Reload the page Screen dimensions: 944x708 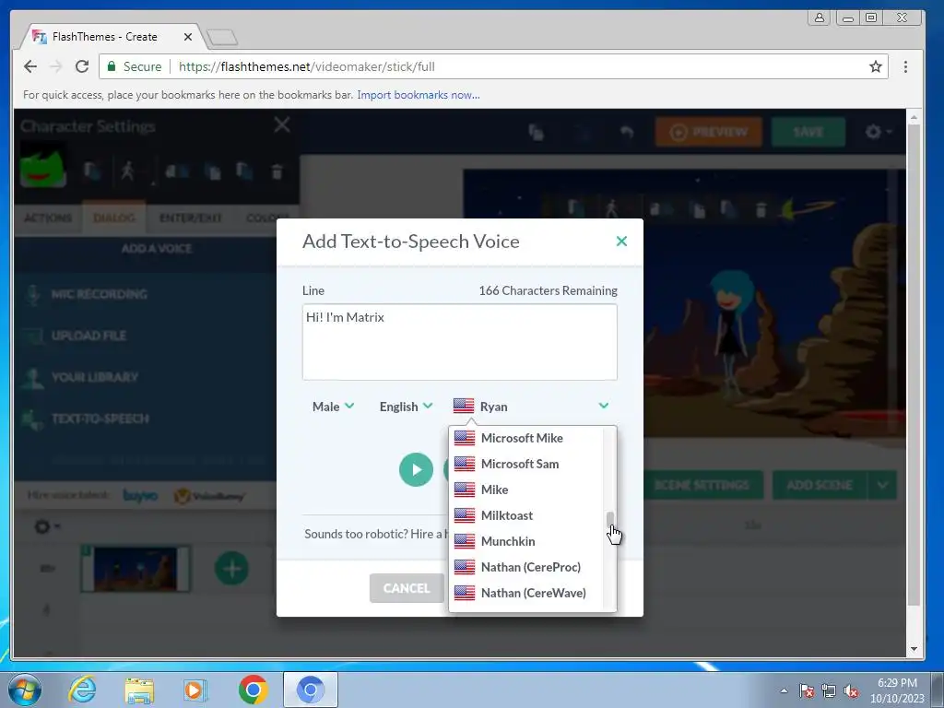pos(82,66)
